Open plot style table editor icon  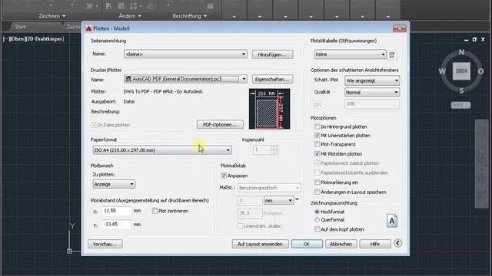(x=392, y=54)
